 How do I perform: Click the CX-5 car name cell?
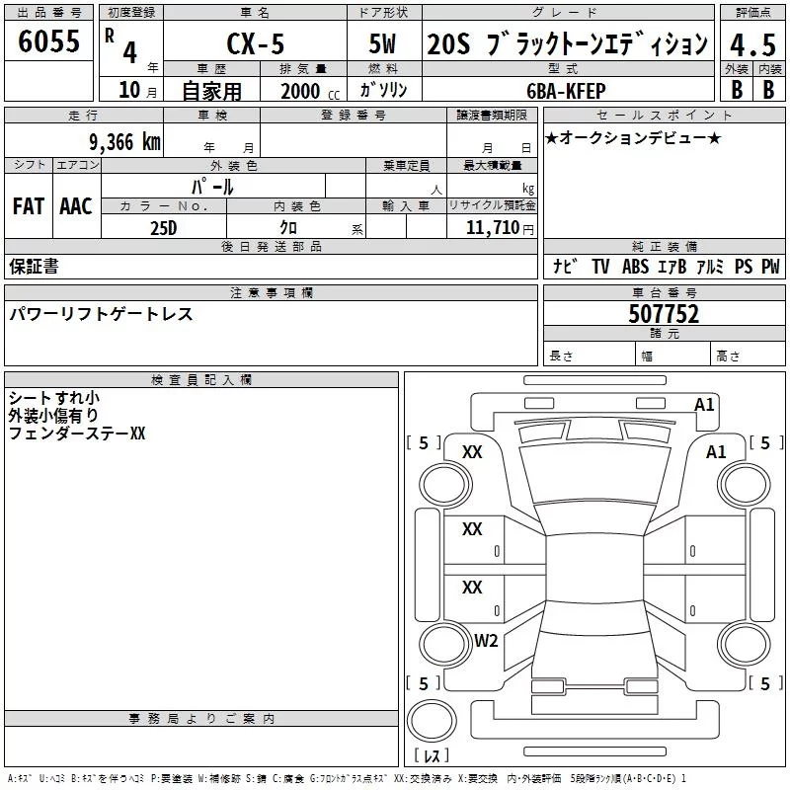click(256, 42)
